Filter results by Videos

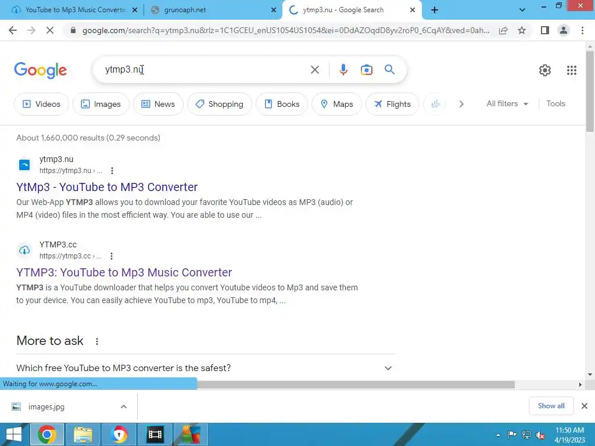41,104
